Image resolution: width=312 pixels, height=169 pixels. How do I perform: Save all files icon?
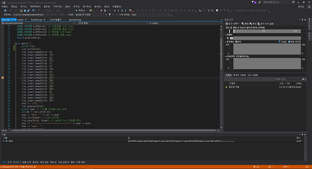(29, 10)
